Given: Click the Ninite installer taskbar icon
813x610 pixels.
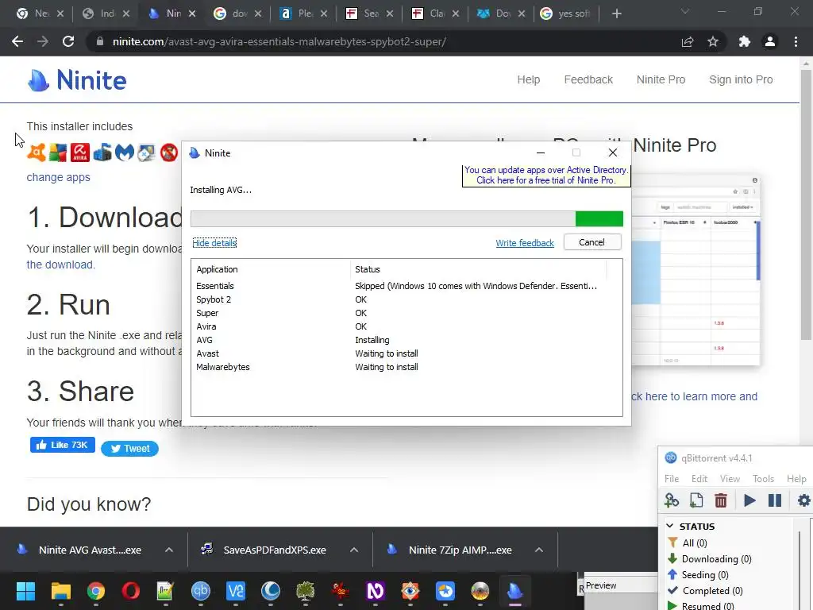Looking at the screenshot, I should (514, 591).
